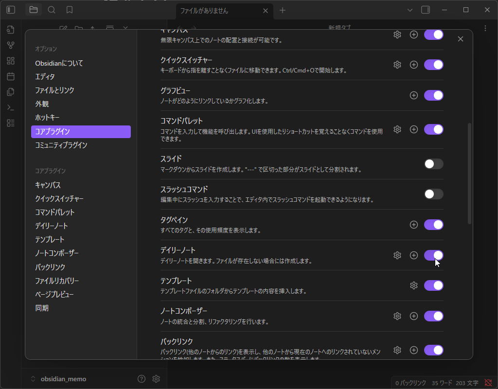Open options gear for テンプレート plugin

[x=414, y=285]
